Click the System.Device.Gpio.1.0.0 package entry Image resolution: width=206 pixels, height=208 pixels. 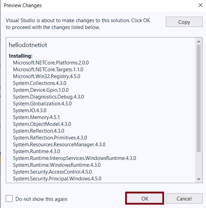41,90
